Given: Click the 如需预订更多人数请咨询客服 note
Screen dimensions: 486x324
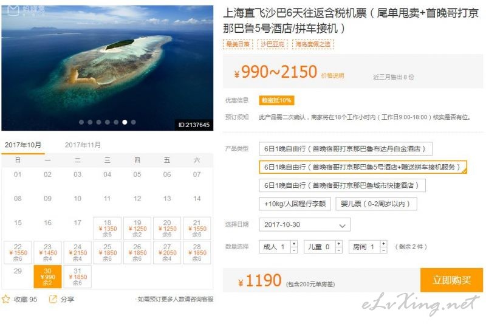Looking at the screenshot, I should 176,299.
